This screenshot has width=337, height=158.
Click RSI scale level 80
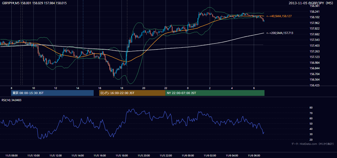(311, 108)
